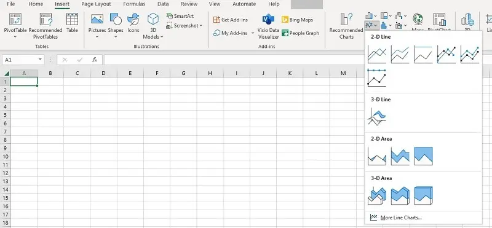
Task: Switch to the Home tab
Action: pos(36,4)
